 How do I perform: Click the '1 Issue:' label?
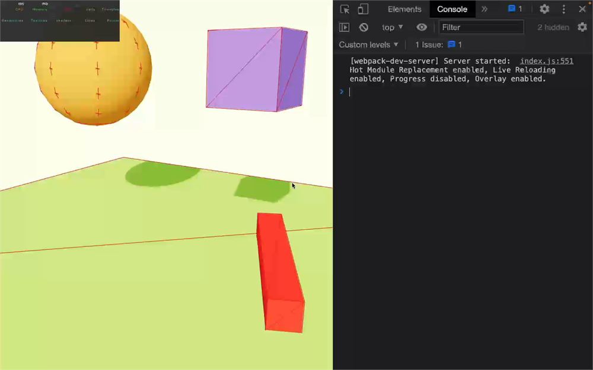tap(429, 44)
